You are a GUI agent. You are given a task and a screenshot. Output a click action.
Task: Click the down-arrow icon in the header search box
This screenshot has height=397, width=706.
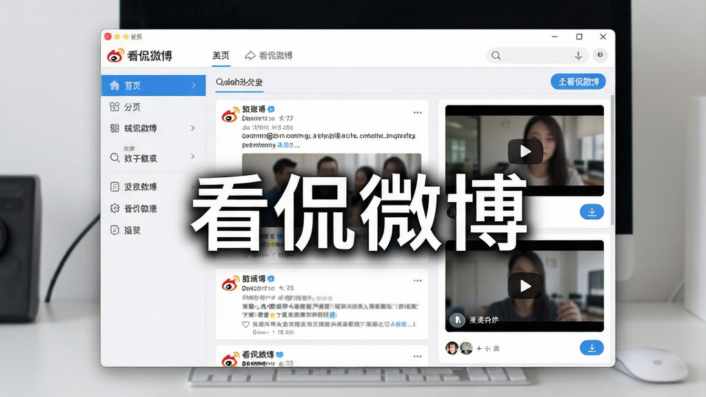[x=578, y=55]
